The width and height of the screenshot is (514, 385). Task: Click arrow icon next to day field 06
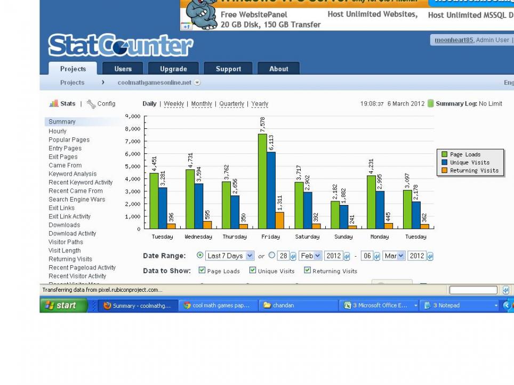coord(377,256)
